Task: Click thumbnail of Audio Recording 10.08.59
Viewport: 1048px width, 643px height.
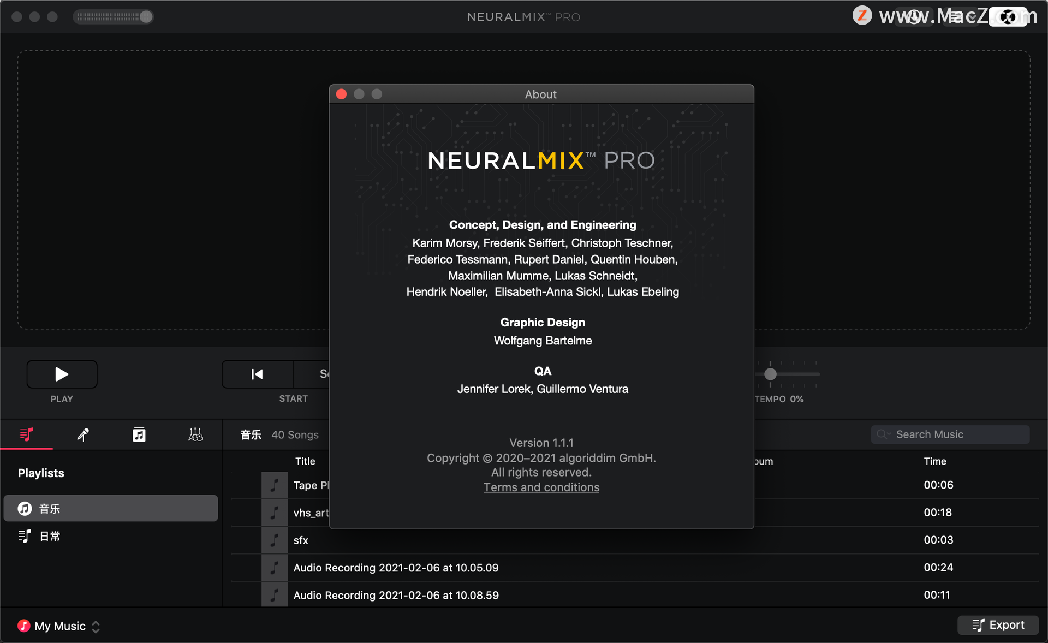Action: [275, 594]
